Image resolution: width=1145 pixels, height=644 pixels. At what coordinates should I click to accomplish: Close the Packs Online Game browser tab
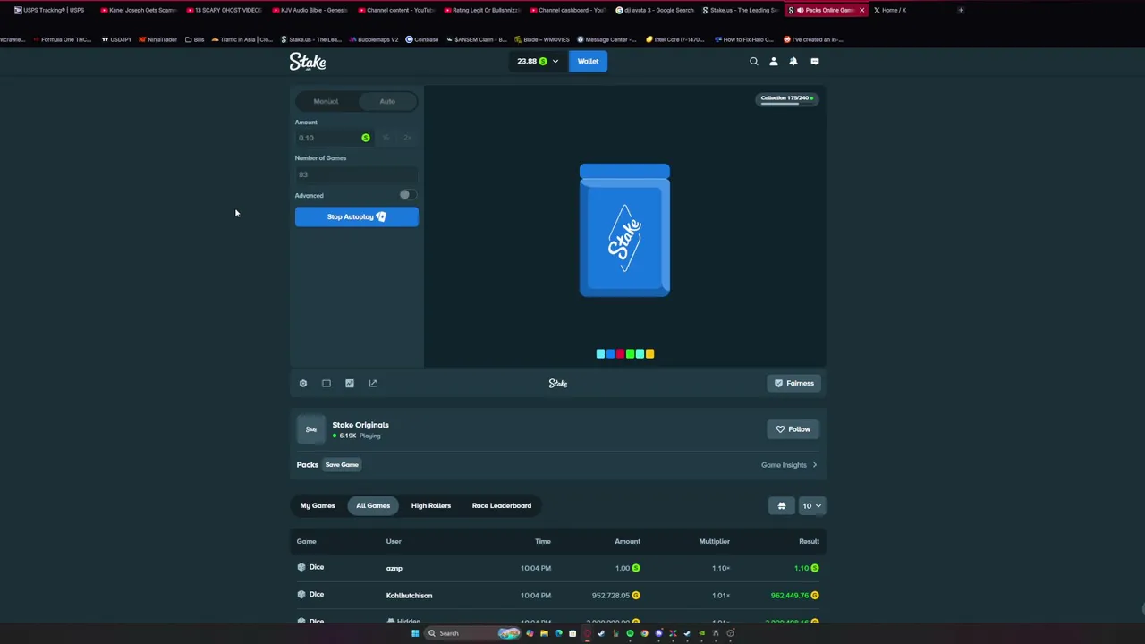[861, 10]
